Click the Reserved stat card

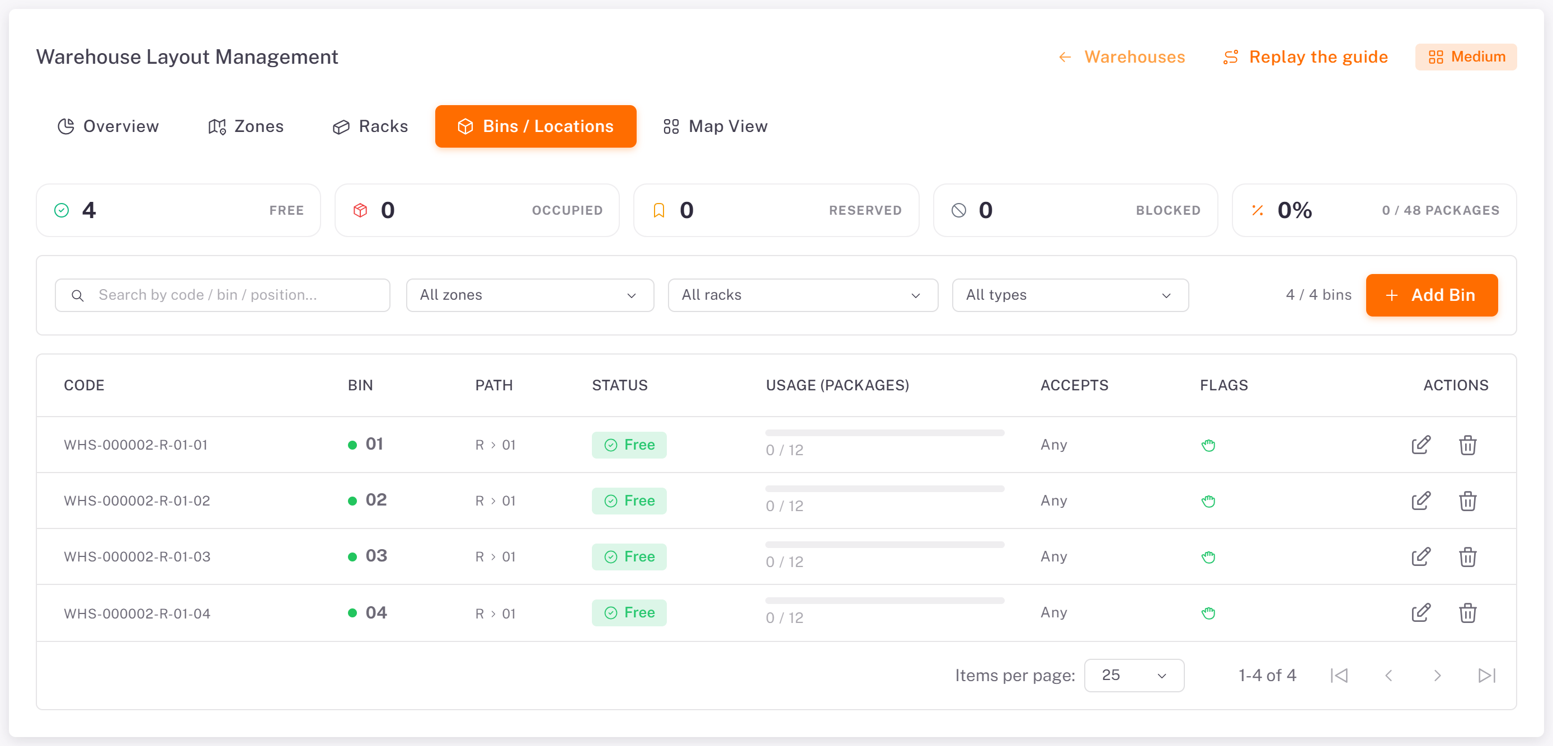tap(776, 210)
